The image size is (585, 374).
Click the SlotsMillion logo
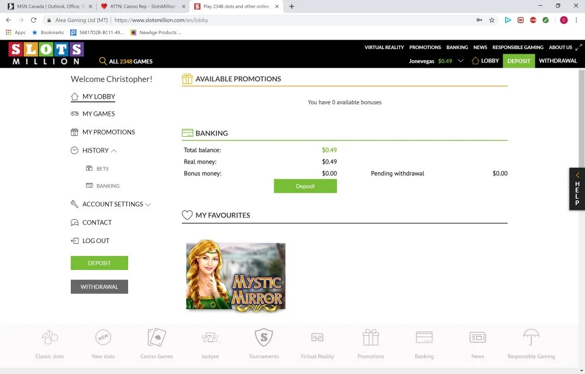coord(46,53)
